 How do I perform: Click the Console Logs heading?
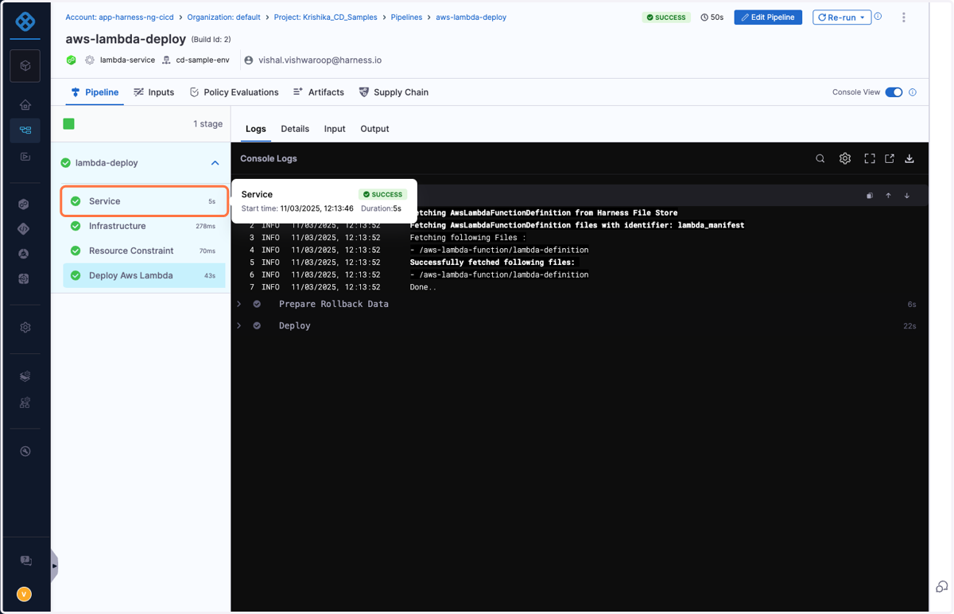tap(269, 159)
